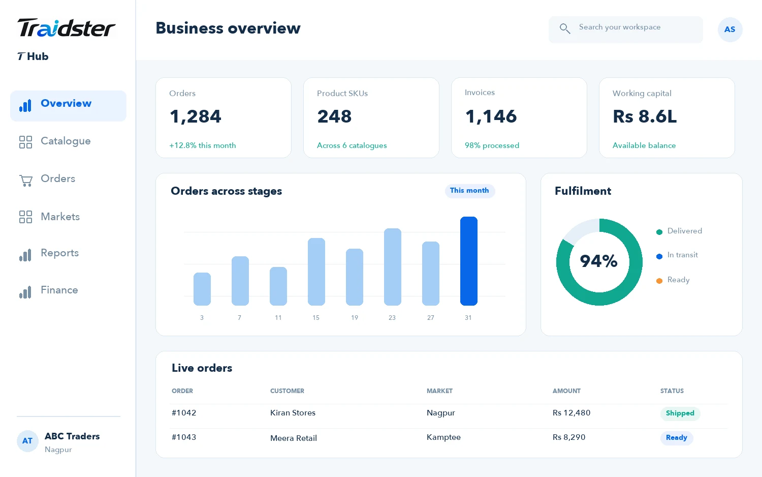This screenshot has height=477, width=762.
Task: Click the ORDER column header
Action: (x=182, y=391)
